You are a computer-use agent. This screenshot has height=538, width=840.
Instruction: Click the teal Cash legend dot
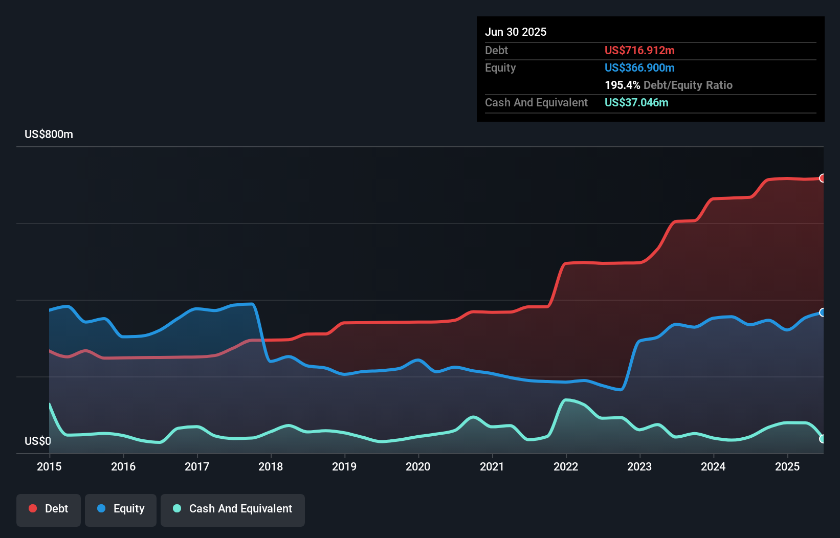pos(177,508)
